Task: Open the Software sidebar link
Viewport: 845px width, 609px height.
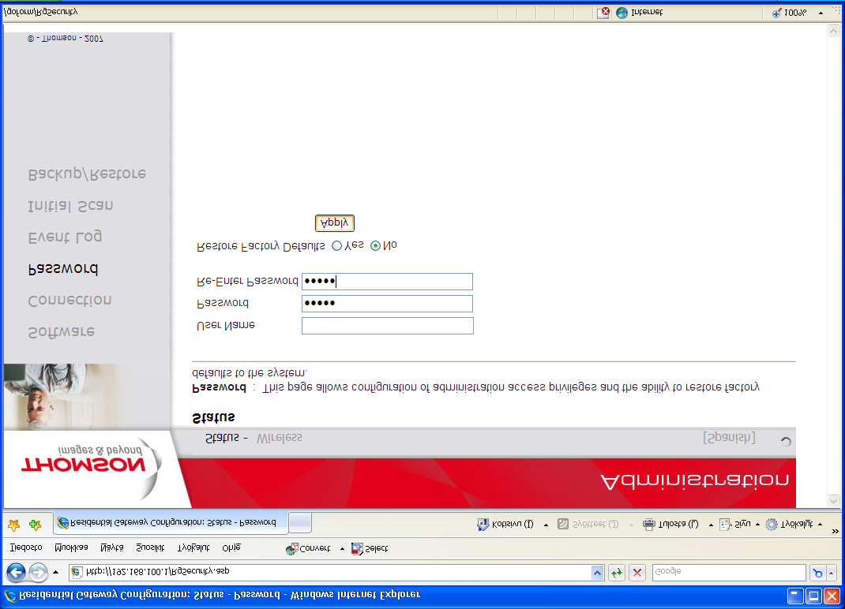Action: [x=62, y=332]
